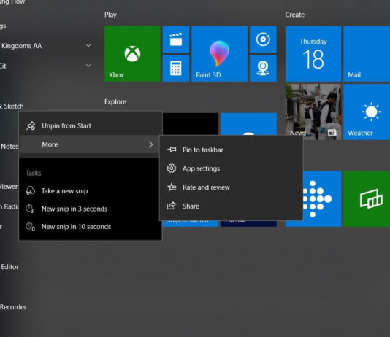Click the 3 second timer icon
The width and height of the screenshot is (390, 337).
(x=30, y=209)
